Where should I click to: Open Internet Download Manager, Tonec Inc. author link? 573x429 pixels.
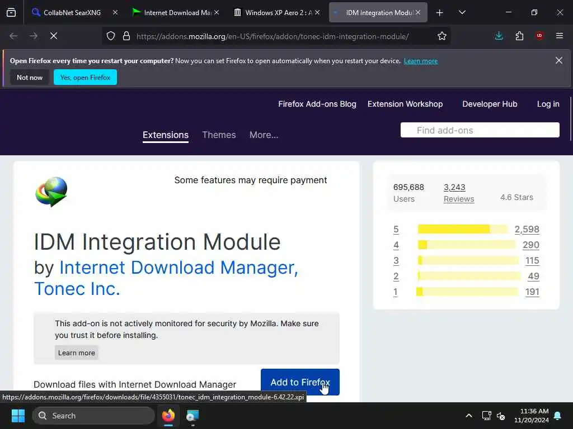coord(166,278)
